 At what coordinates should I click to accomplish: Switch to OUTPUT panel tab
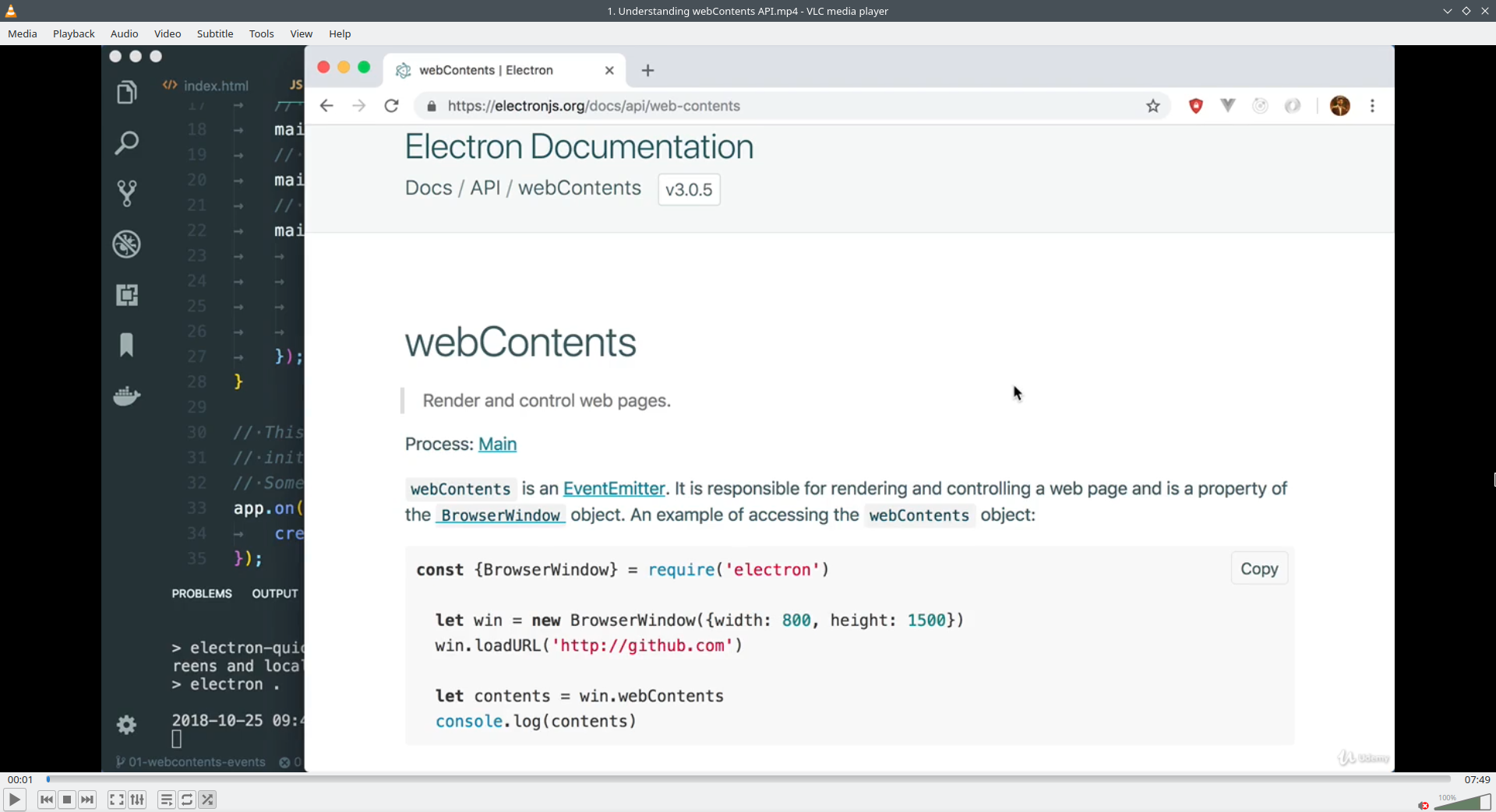[275, 593]
